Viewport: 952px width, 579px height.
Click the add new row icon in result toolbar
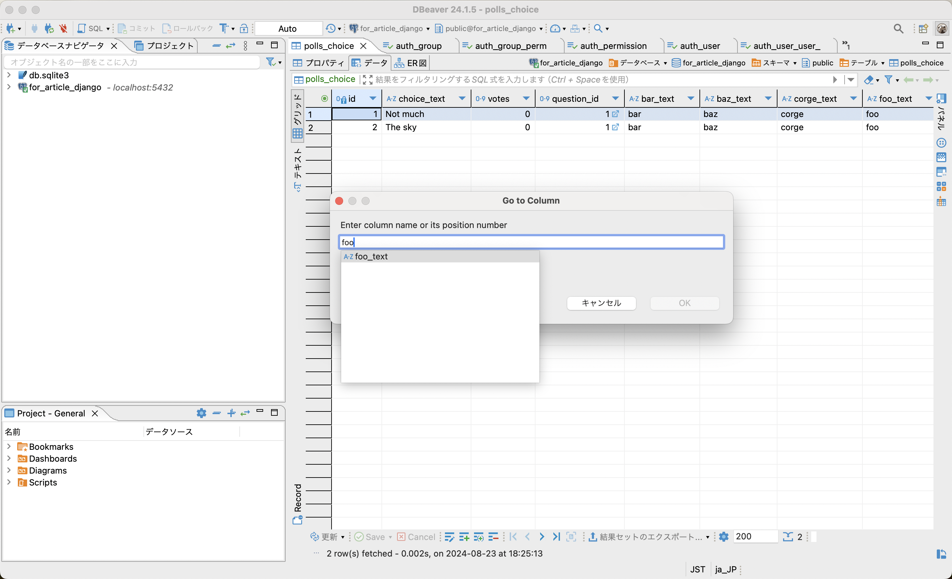click(464, 536)
